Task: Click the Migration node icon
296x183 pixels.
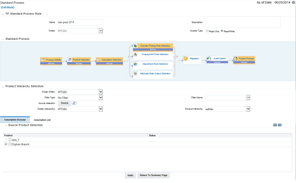Action: coord(186,58)
